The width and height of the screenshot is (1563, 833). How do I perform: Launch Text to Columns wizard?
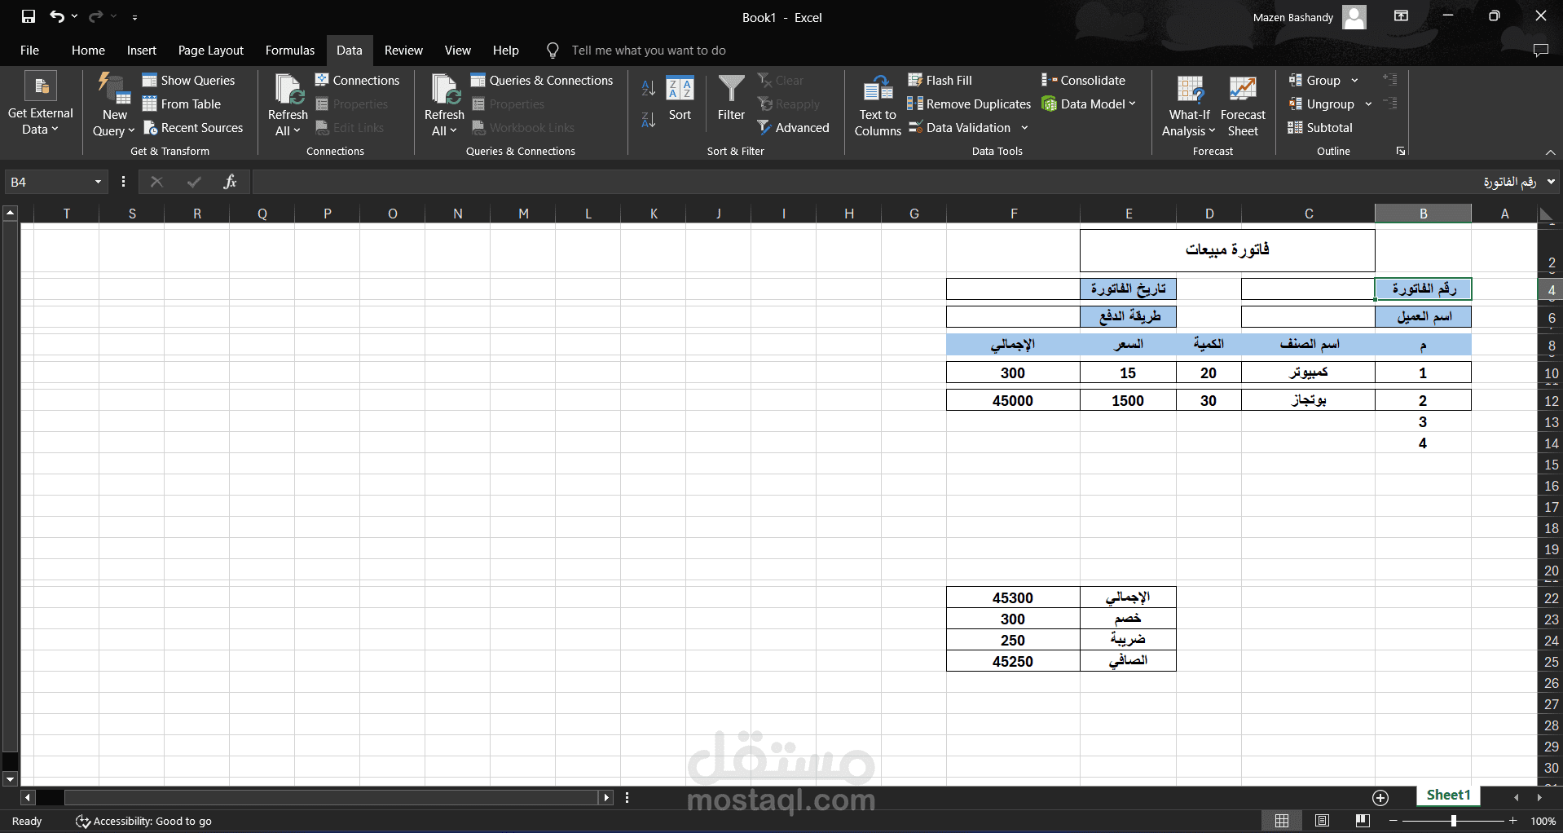(878, 105)
